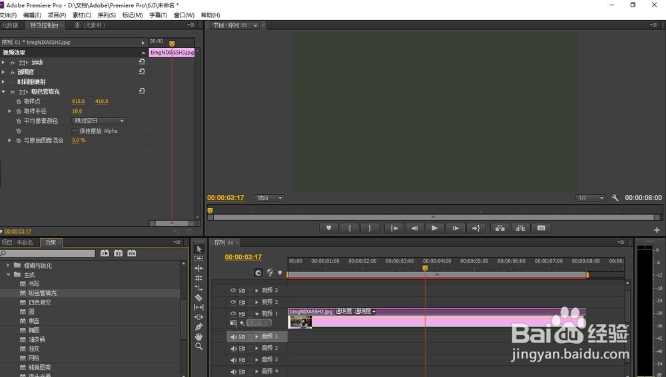Viewport: 666px width, 377px height.
Task: Play the sequence in program monitor
Action: 434,228
